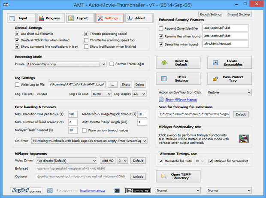This screenshot has width=266, height=198.
Task: Click the Delete files when found extensions field
Action: 226,44
